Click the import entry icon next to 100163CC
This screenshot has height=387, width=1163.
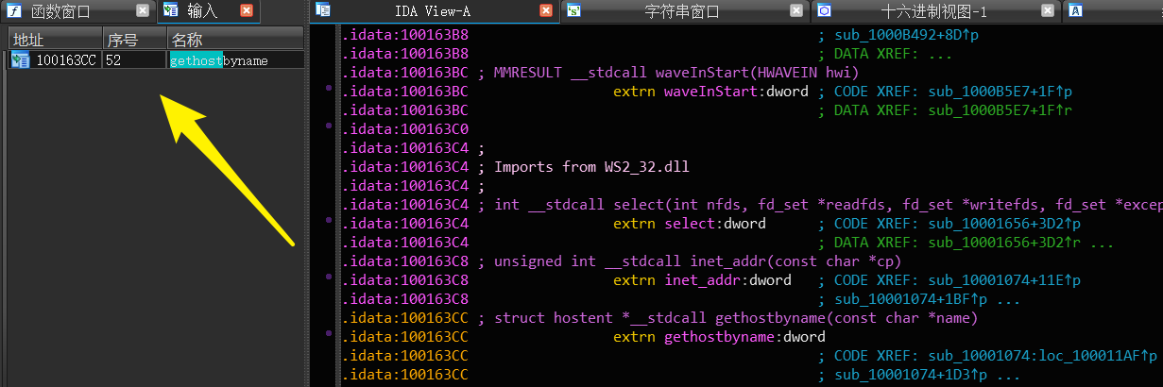[21, 60]
